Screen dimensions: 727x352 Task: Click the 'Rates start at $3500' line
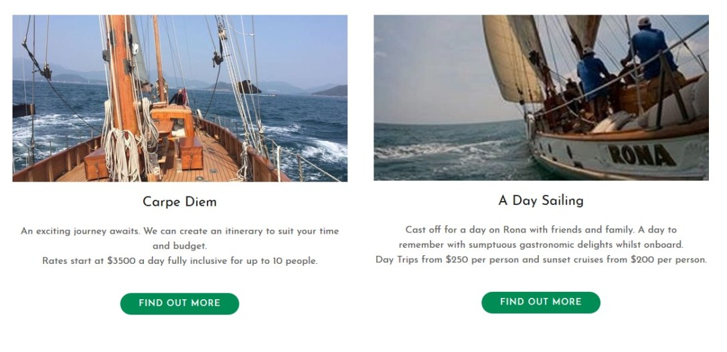(180, 261)
